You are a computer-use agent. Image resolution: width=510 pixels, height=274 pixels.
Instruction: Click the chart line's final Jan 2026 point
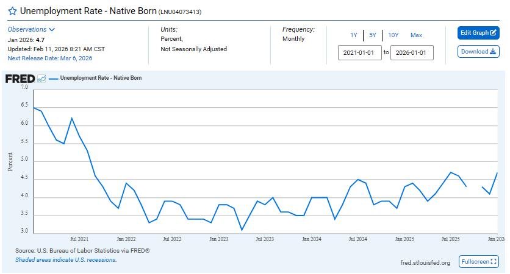click(497, 173)
